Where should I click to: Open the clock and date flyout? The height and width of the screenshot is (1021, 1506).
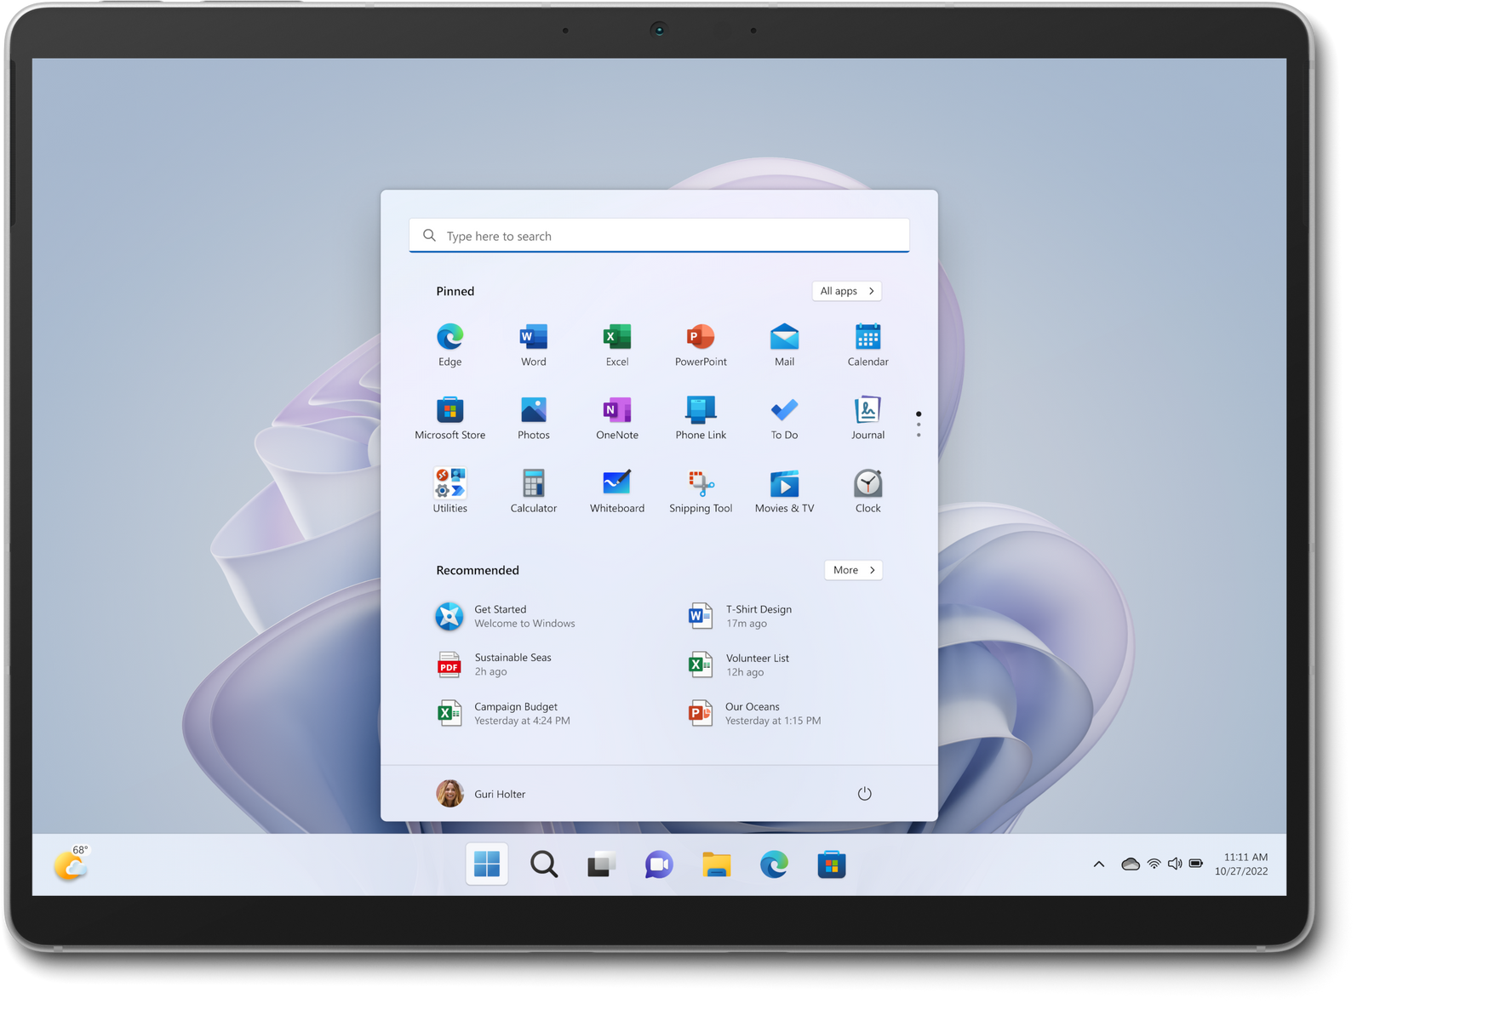point(1241,864)
